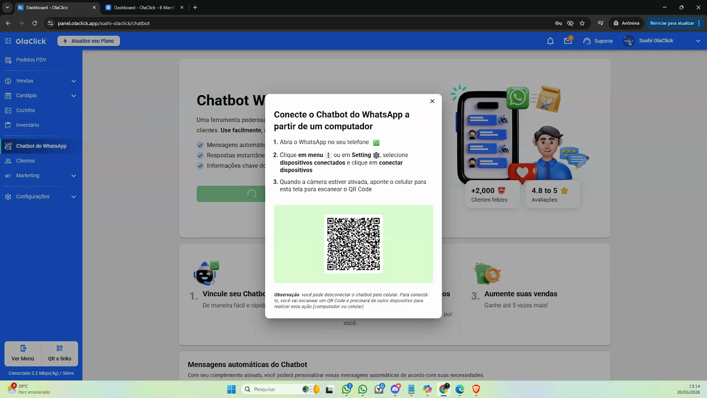Open QR e links in the sidebar

pos(60,353)
